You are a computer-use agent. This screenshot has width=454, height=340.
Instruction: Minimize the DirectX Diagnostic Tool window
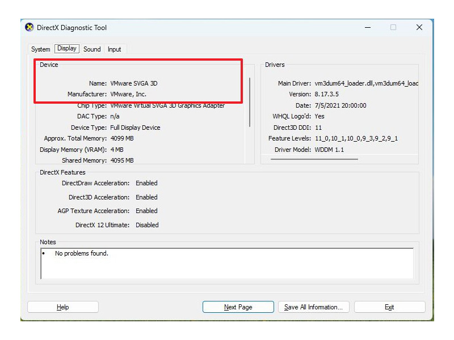368,27
